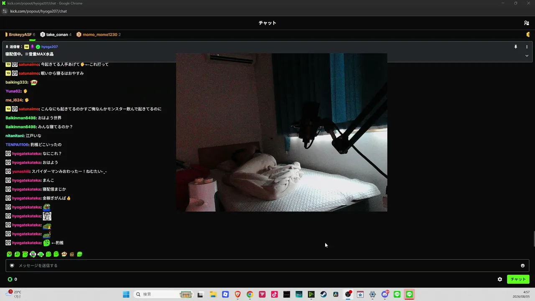Open Steam from taskbar
535x301 pixels.
click(x=324, y=294)
